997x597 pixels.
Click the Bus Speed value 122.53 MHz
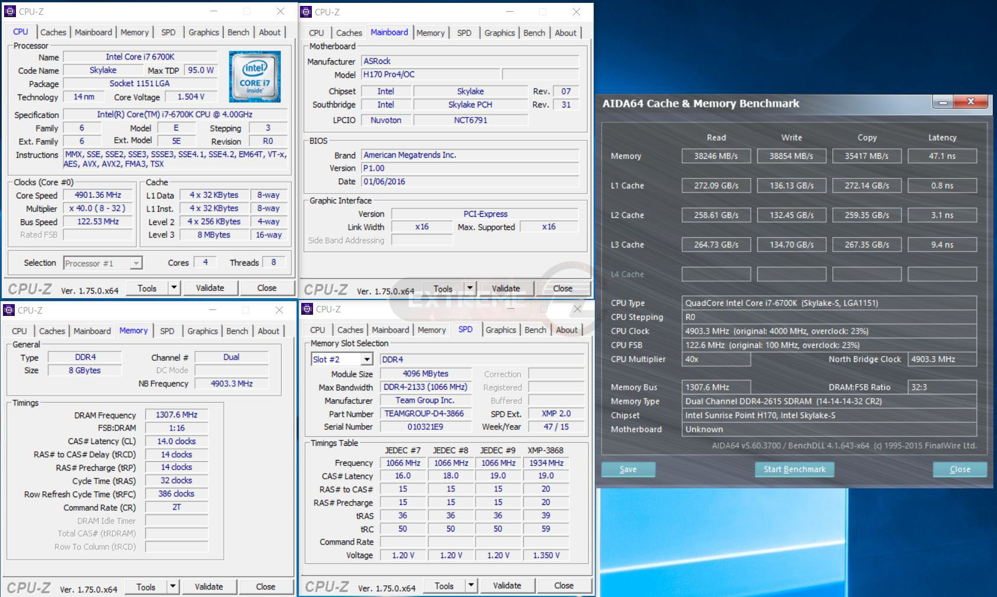click(x=98, y=221)
